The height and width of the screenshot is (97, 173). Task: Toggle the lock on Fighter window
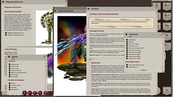tap(44, 57)
